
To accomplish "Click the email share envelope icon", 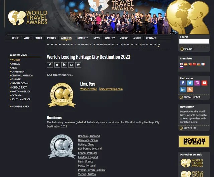I will coord(71,65).
